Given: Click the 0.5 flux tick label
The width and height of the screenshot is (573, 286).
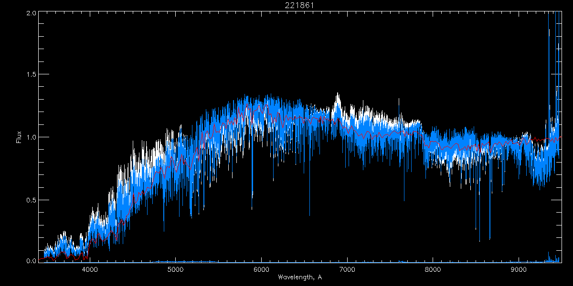Looking at the screenshot, I should 31,199.
